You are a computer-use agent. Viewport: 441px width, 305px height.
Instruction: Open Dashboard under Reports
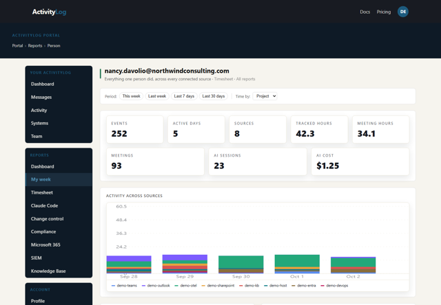click(59, 166)
